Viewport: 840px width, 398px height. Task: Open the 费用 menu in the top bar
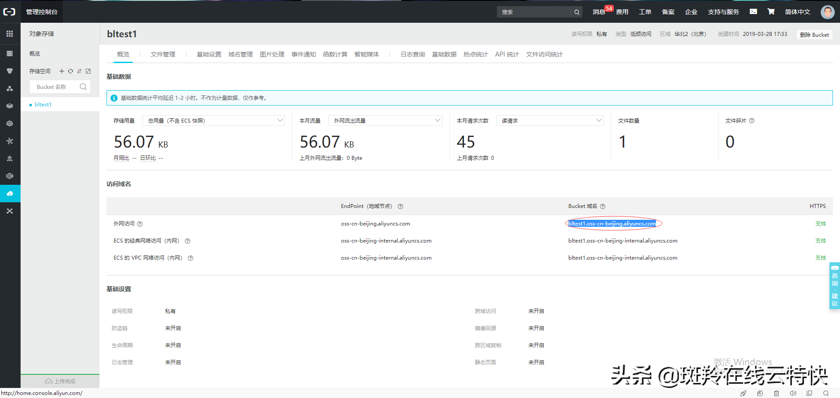coord(622,12)
